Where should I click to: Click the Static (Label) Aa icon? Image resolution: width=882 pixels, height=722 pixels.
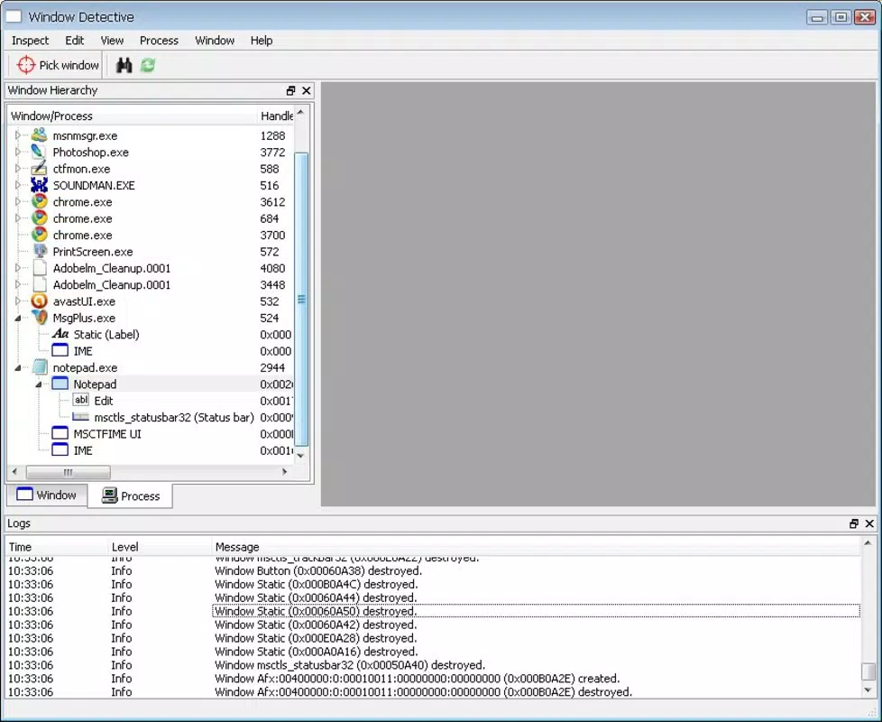click(x=60, y=334)
